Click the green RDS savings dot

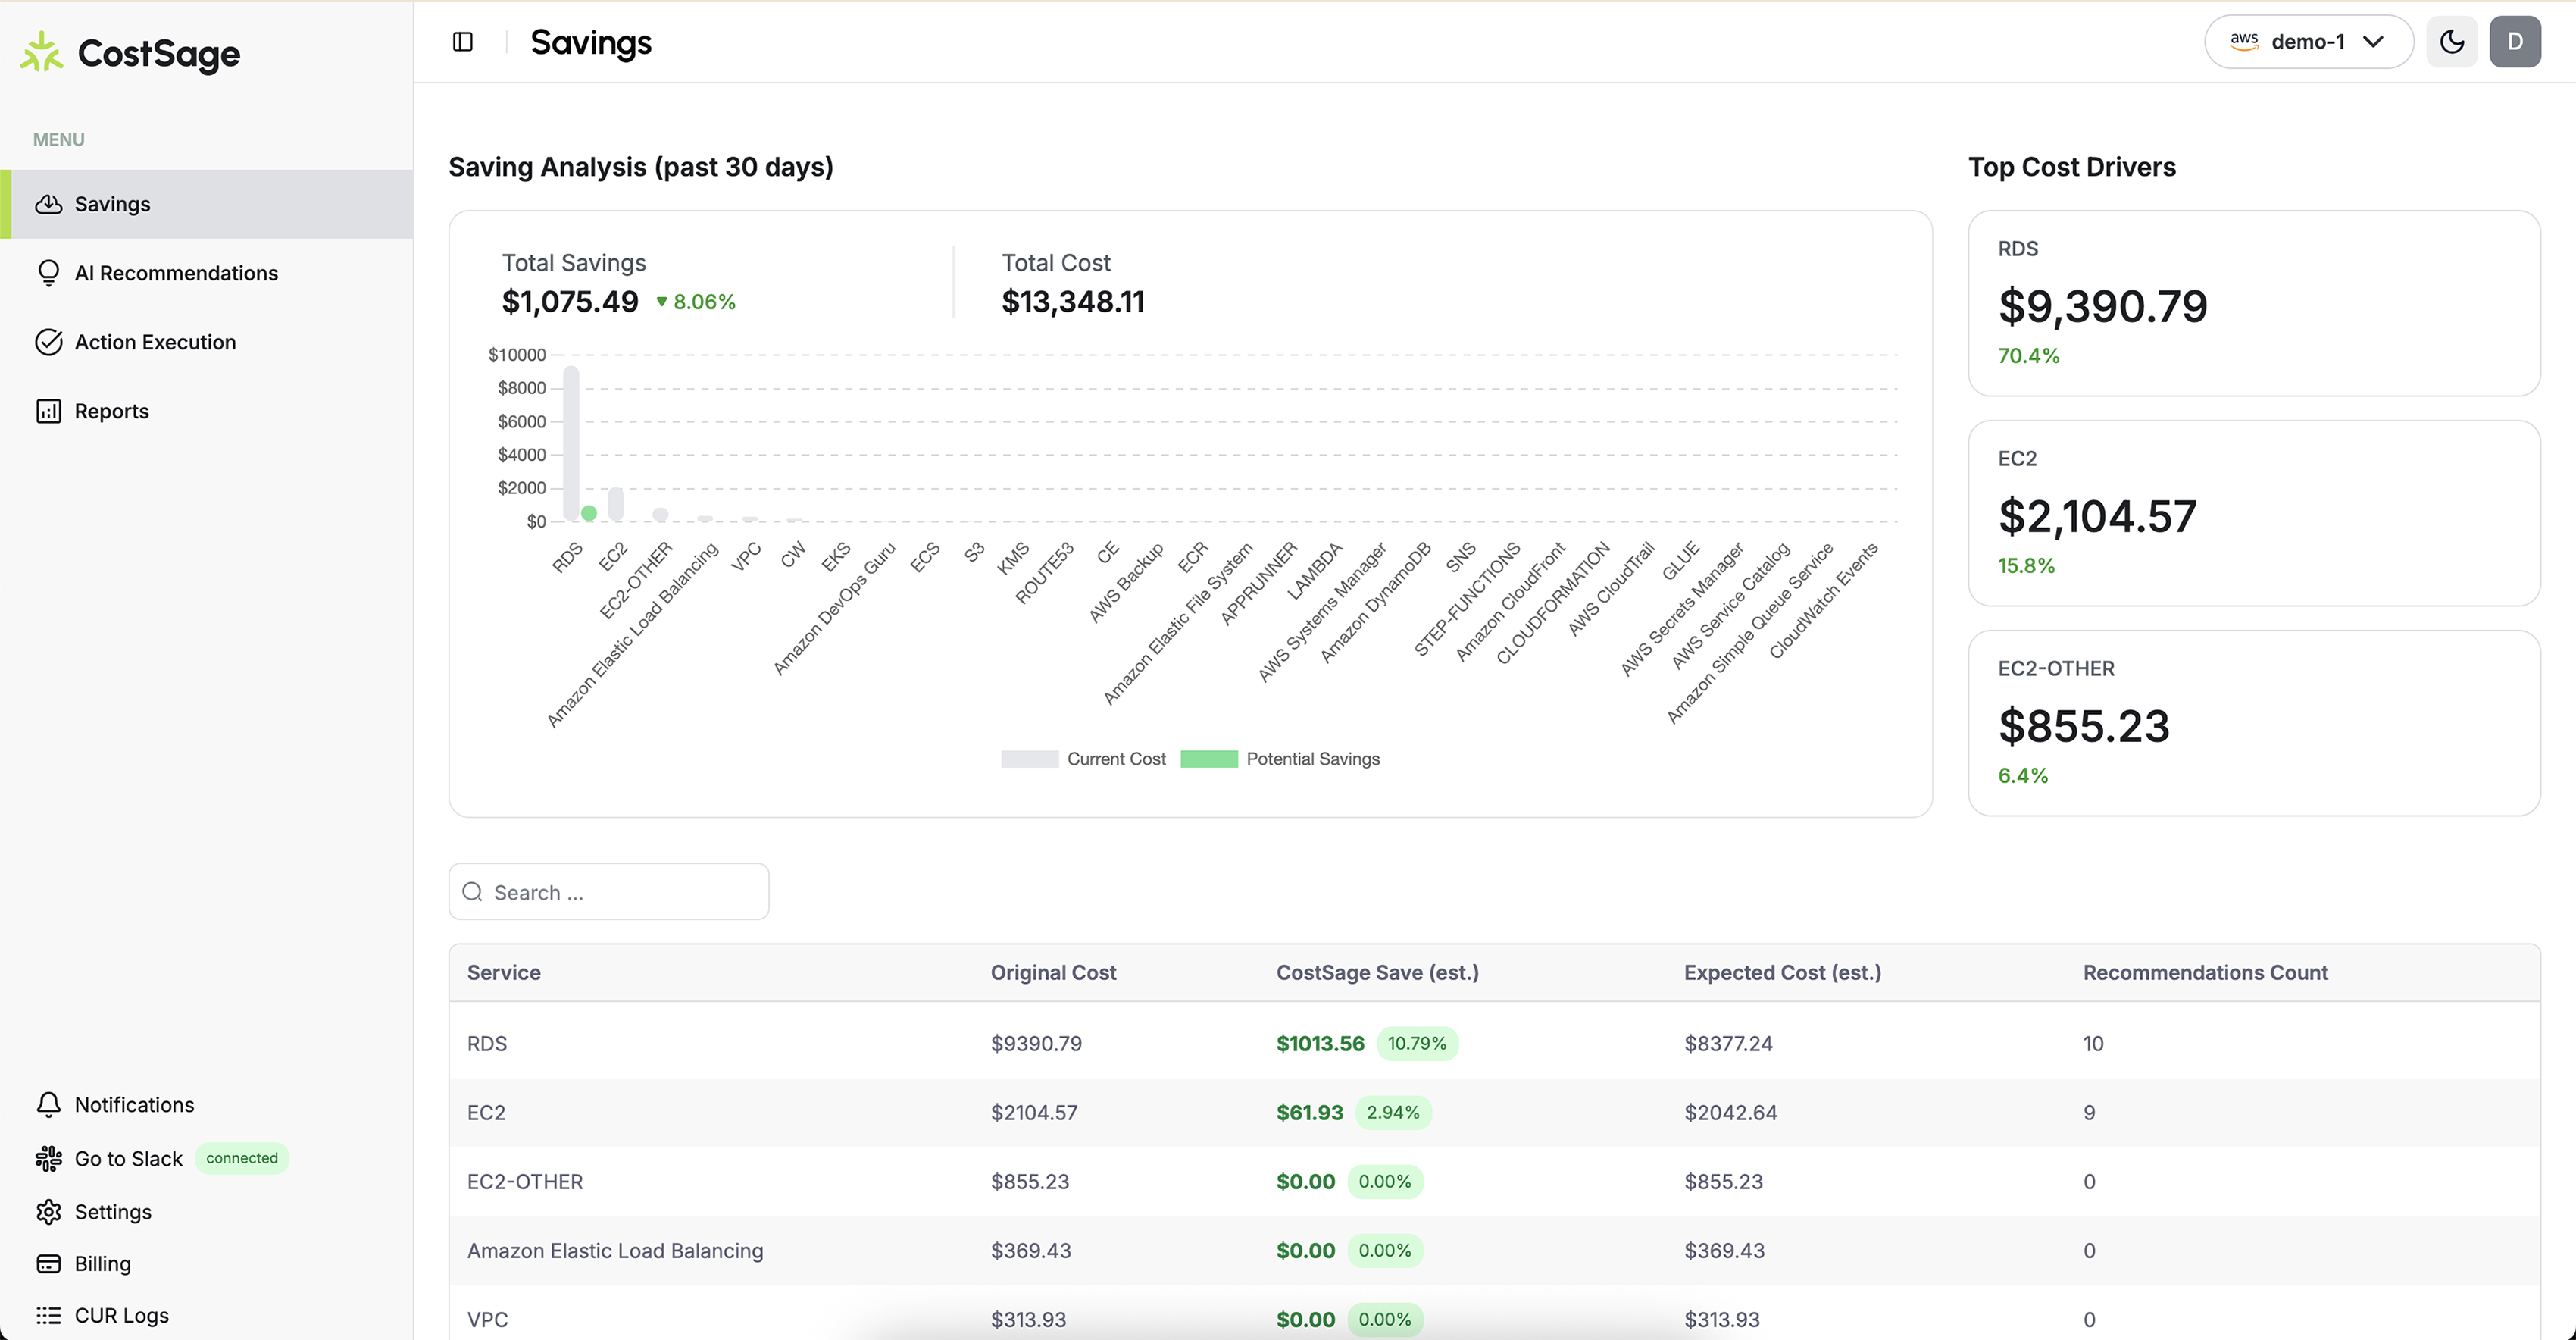589,513
